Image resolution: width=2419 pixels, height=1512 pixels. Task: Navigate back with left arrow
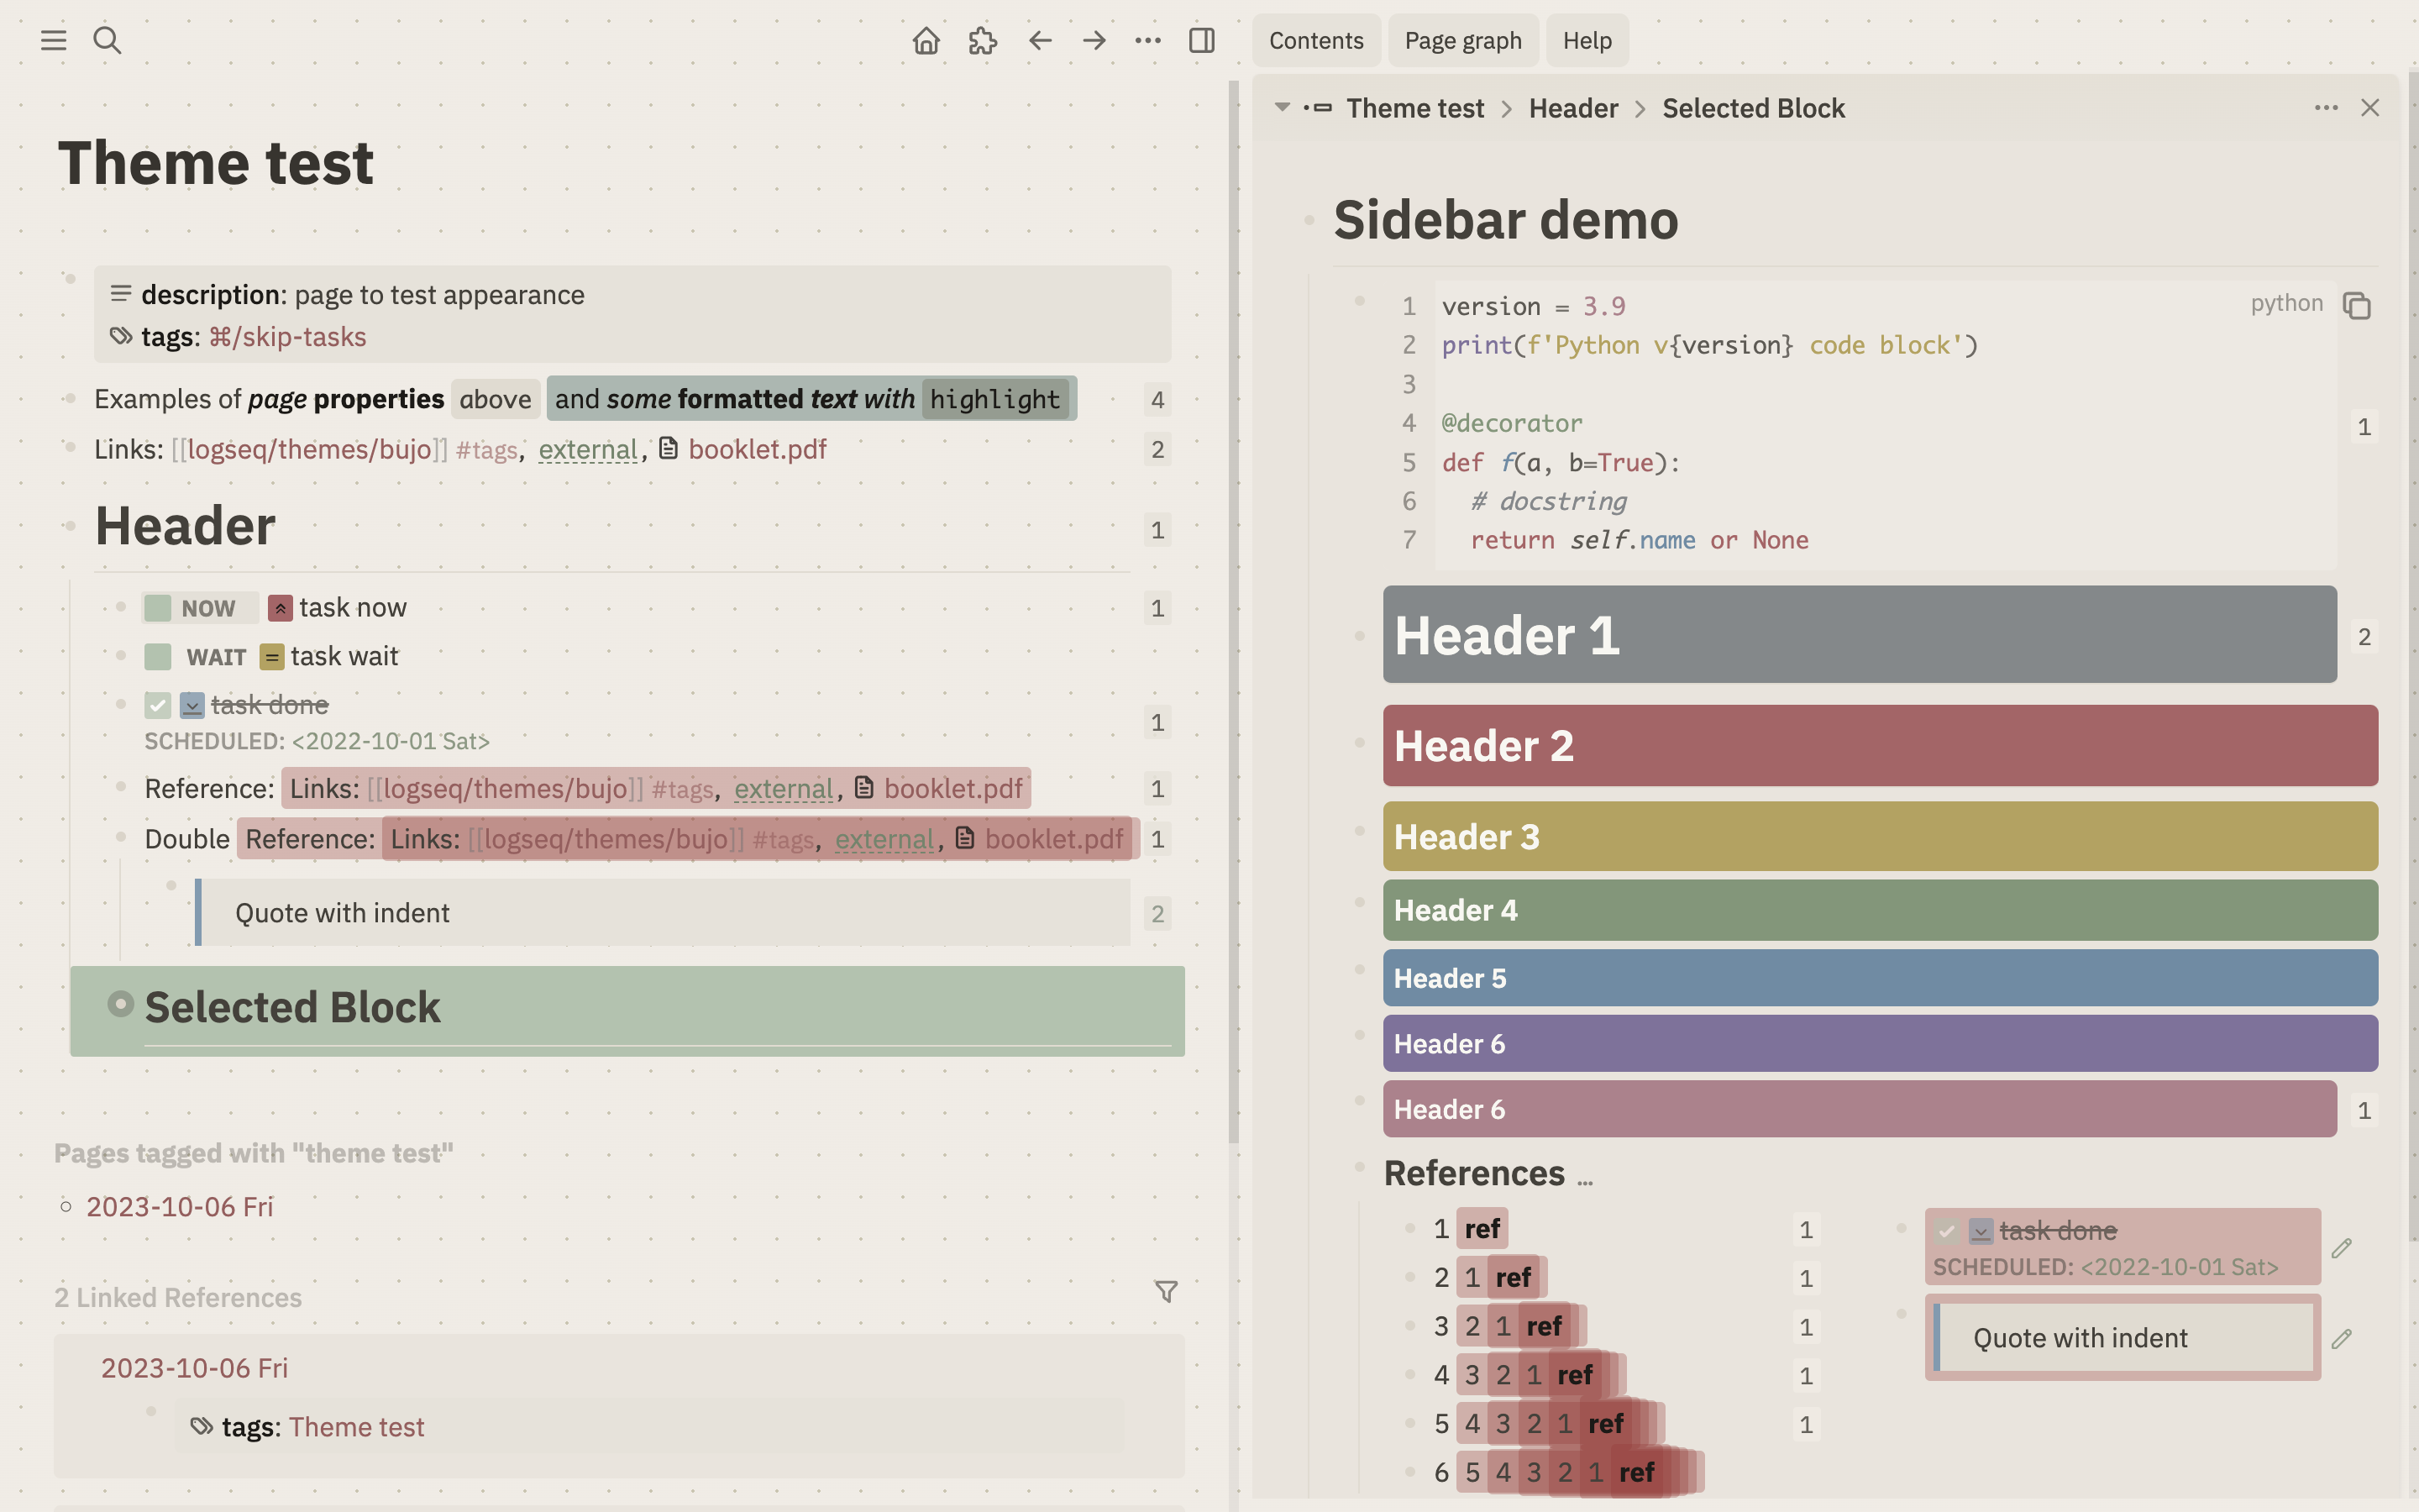1040,40
